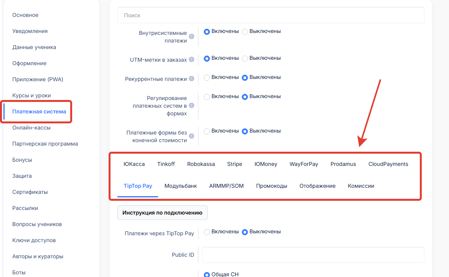Open the ЮKassa payment tab
This screenshot has height=277, width=449.
(134, 164)
